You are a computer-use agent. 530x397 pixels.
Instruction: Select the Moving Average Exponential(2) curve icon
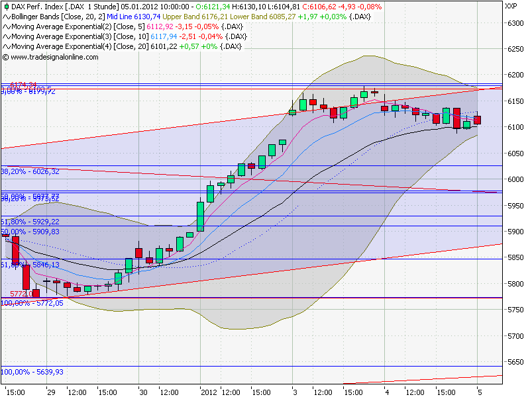5,28
